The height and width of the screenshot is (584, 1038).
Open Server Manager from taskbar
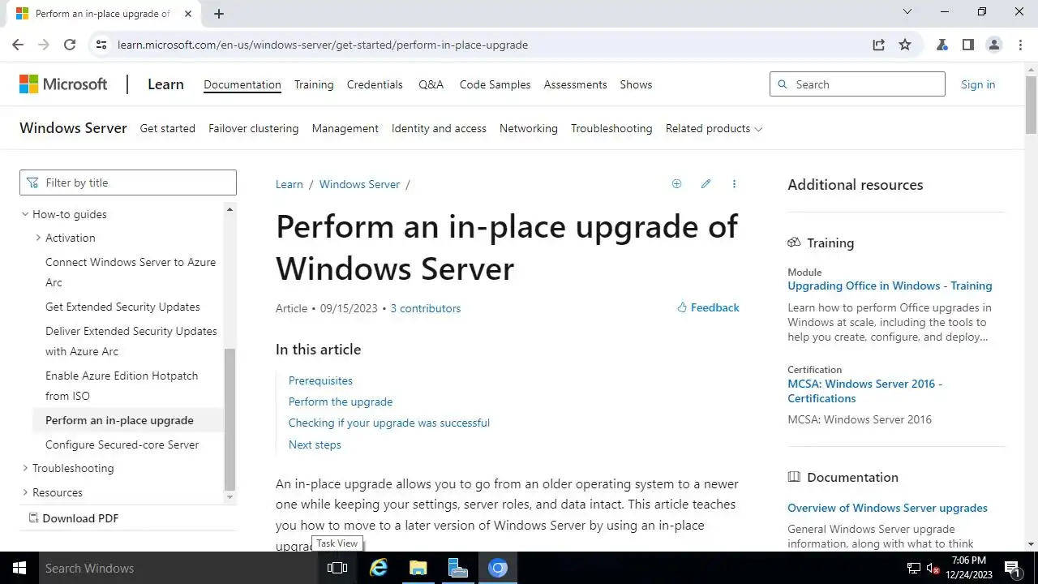pos(457,568)
